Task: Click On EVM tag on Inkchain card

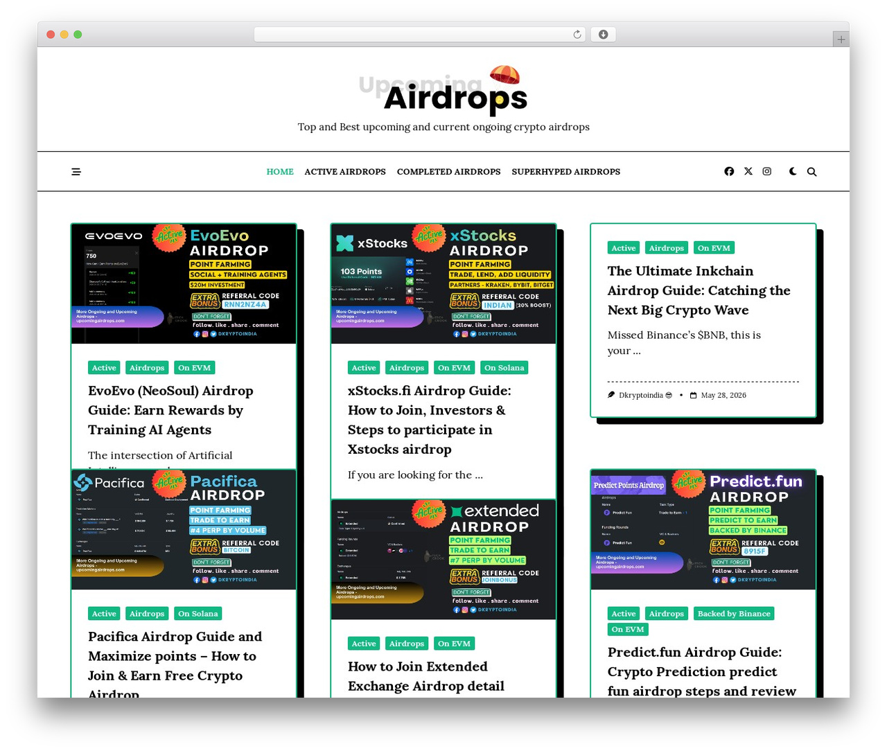Action: (x=714, y=248)
